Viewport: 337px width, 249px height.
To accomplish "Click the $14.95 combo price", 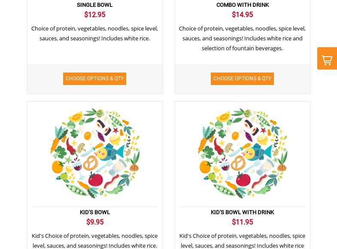I will pyautogui.click(x=243, y=15).
